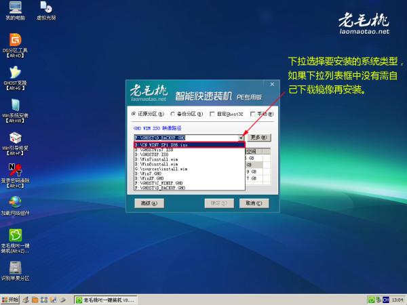Click the CH input language tray indicator
The width and height of the screenshot is (407, 305).
[386, 300]
